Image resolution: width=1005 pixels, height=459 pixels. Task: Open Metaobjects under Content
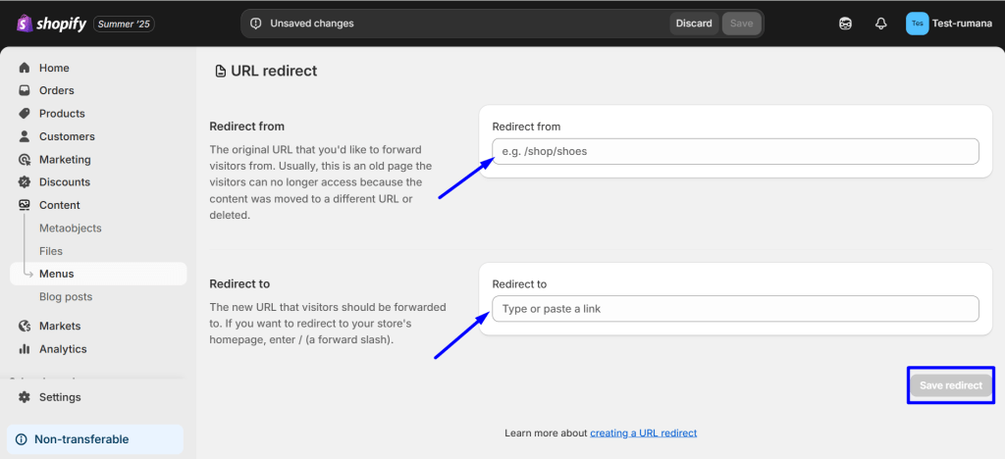(x=71, y=228)
